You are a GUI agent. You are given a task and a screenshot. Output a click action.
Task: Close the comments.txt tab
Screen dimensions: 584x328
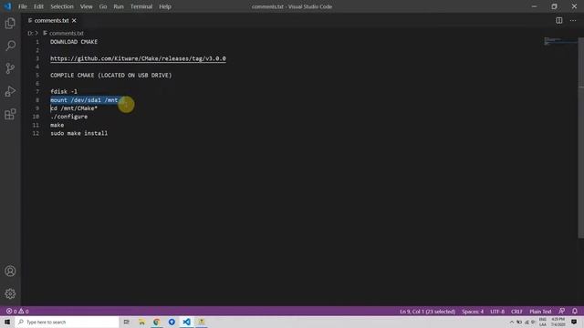74,20
